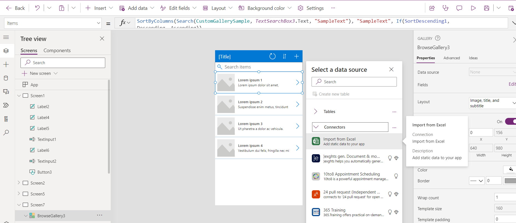Screen dimensions: 516x223
Task: Open the Advanced tab
Action: 451,58
